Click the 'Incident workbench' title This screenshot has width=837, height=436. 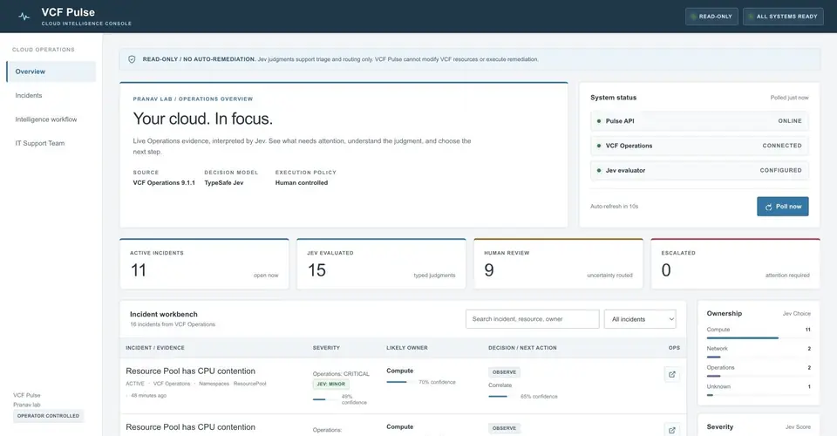[164, 314]
